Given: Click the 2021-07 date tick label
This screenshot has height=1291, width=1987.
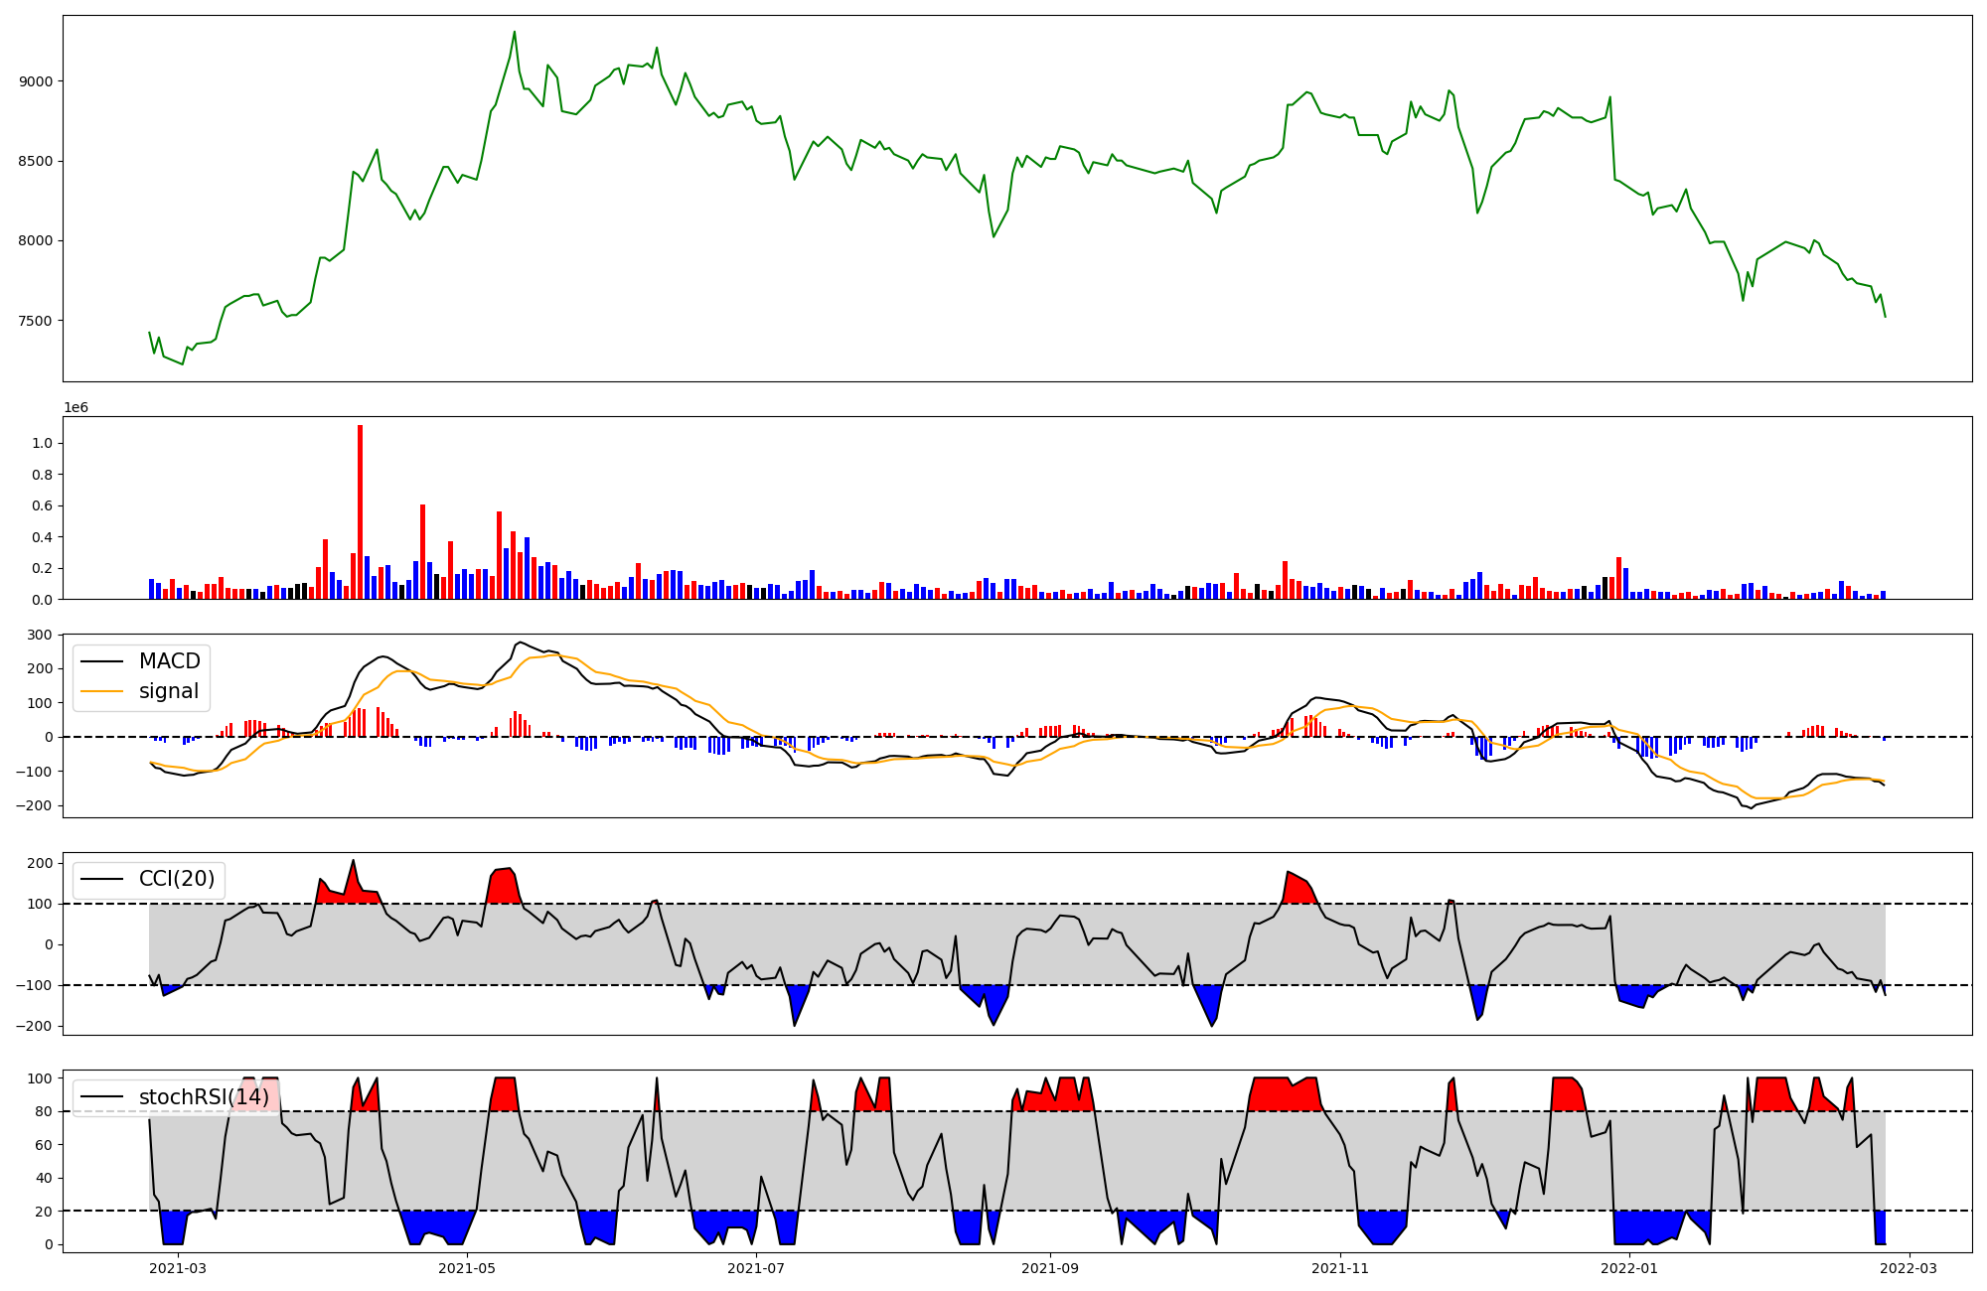Looking at the screenshot, I should [757, 1267].
